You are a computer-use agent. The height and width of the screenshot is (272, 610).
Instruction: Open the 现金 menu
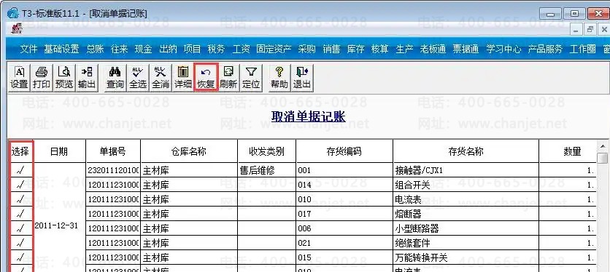point(143,49)
